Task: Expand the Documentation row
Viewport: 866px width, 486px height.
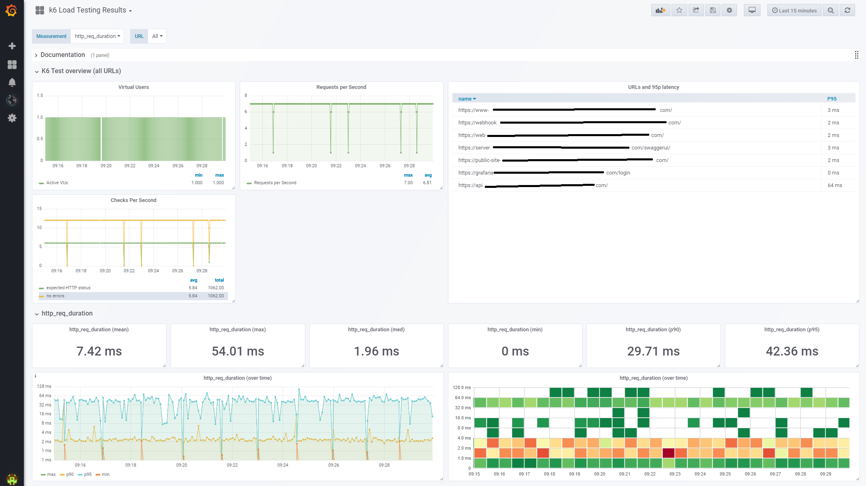Action: coord(63,55)
